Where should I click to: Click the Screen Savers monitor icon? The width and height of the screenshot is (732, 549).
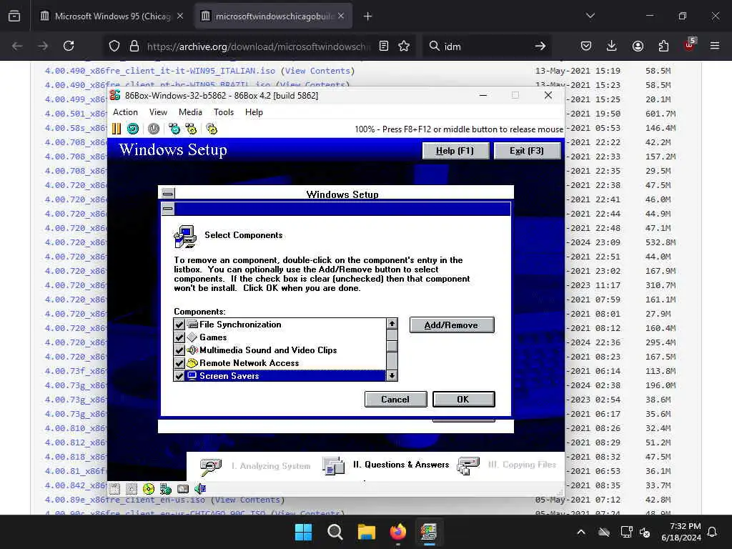click(x=192, y=376)
